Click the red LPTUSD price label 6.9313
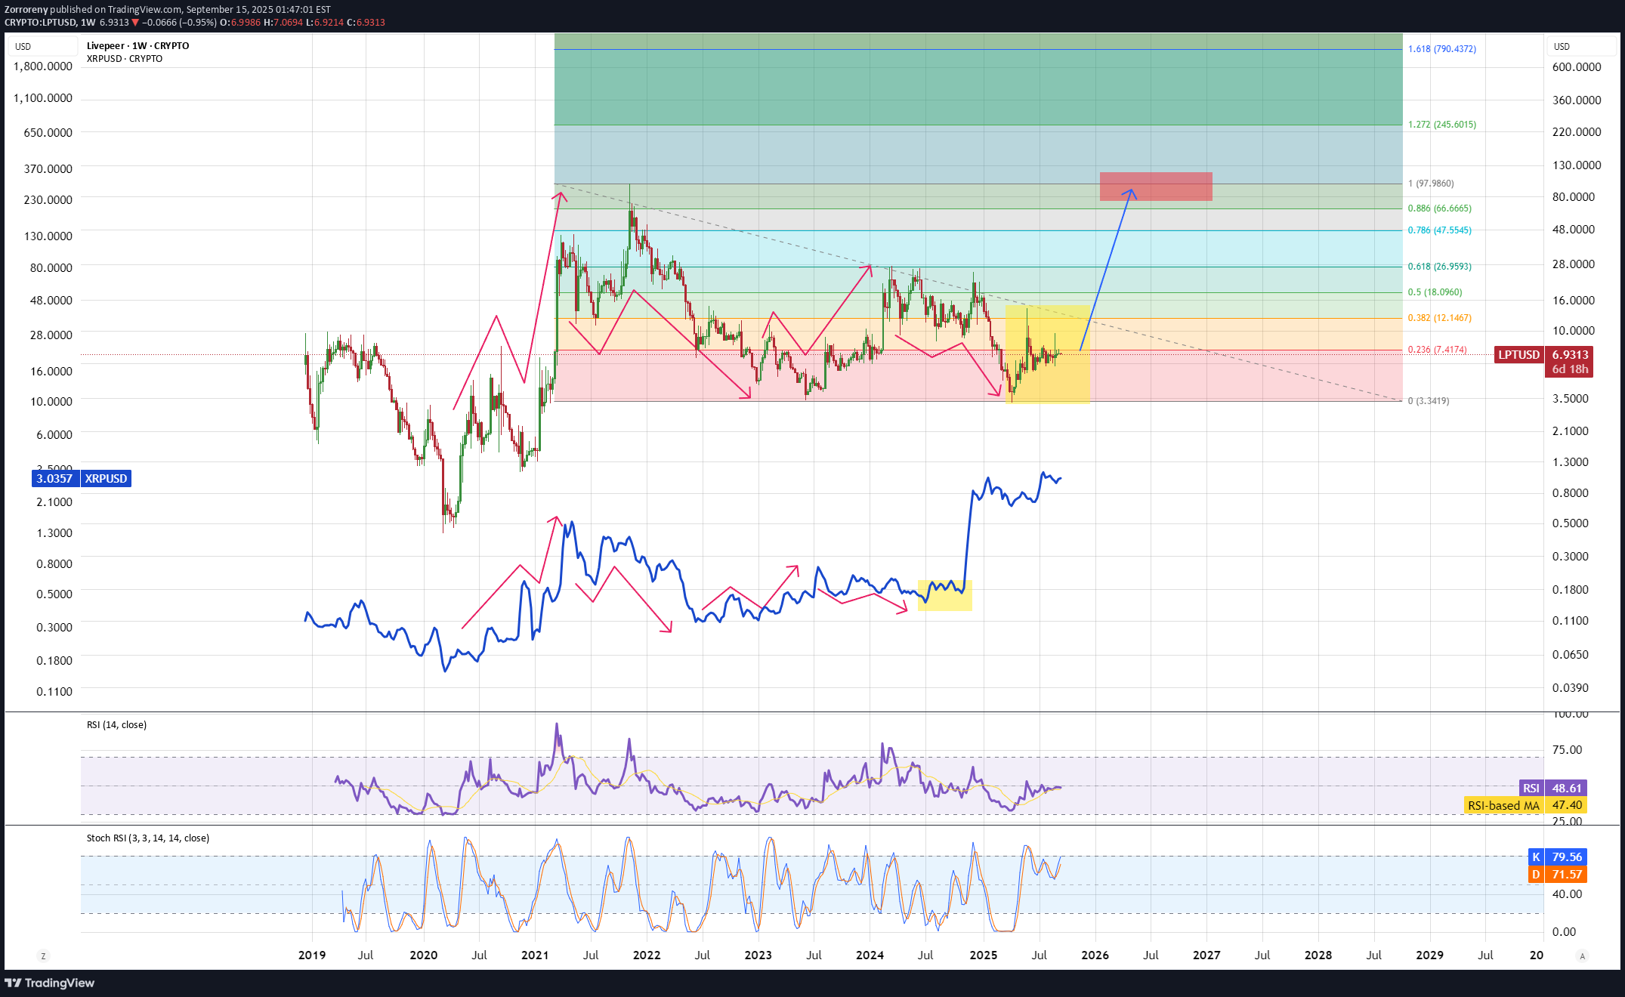The height and width of the screenshot is (997, 1625). pos(1570,354)
